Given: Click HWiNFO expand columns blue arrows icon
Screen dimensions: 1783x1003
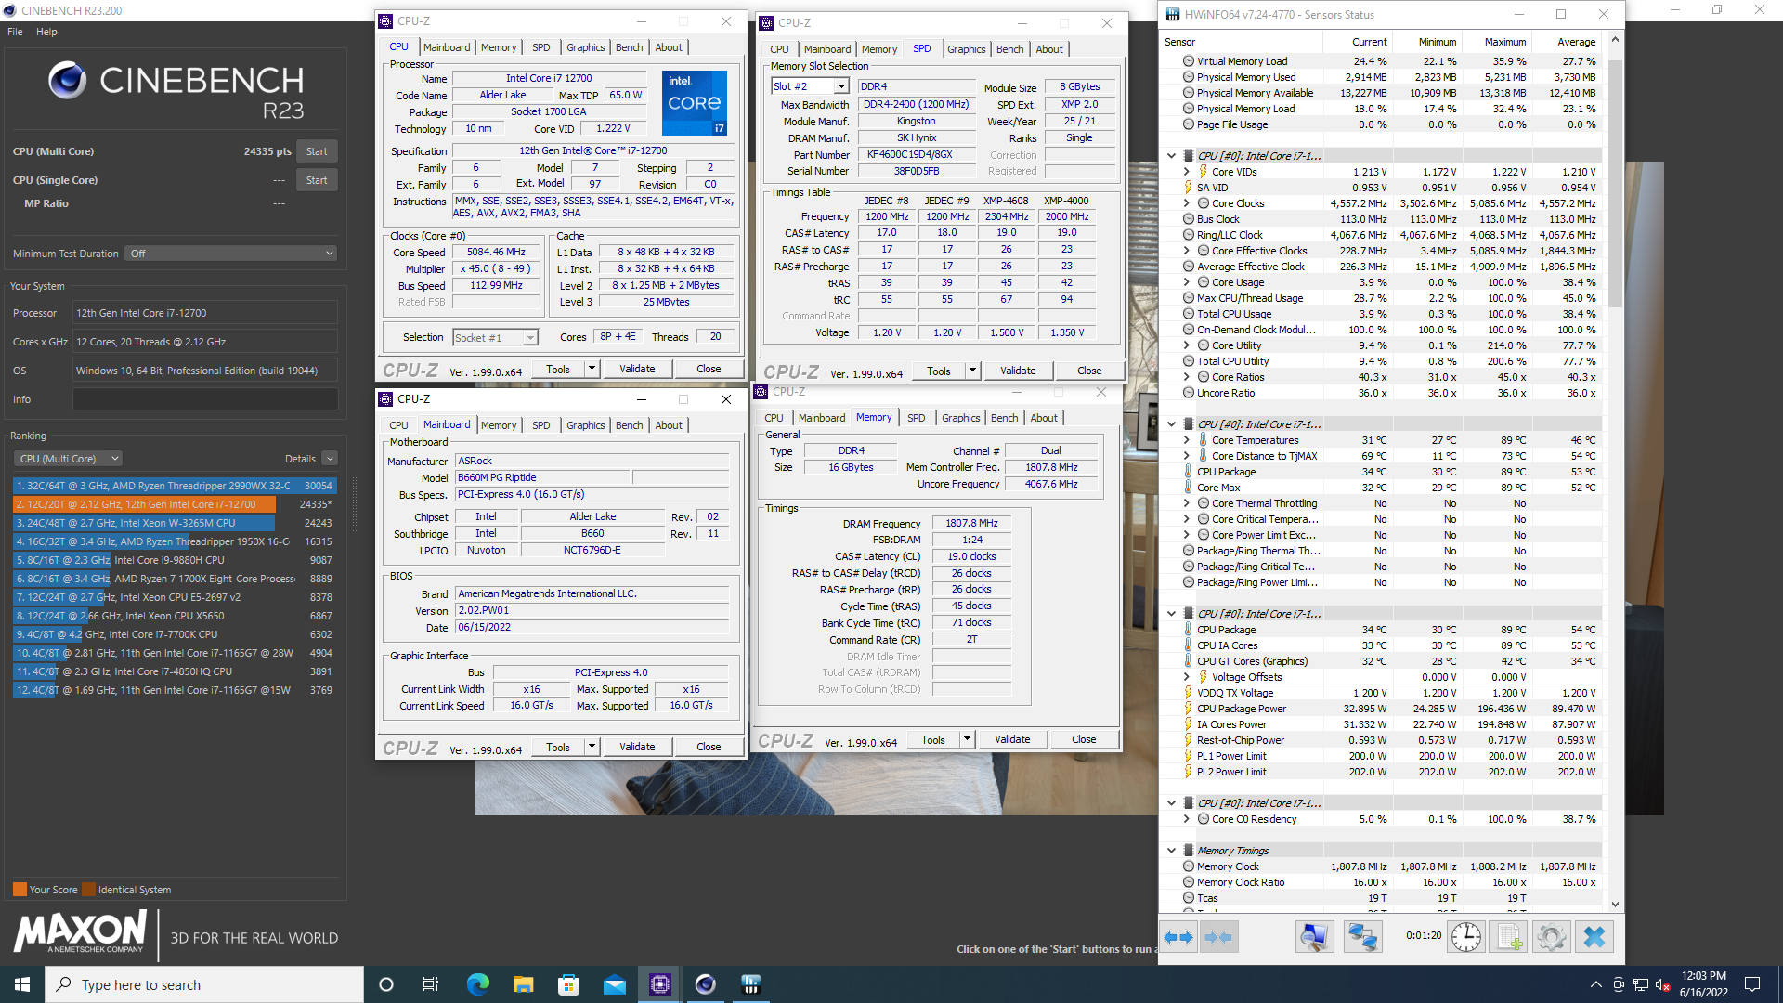Looking at the screenshot, I should pyautogui.click(x=1179, y=937).
